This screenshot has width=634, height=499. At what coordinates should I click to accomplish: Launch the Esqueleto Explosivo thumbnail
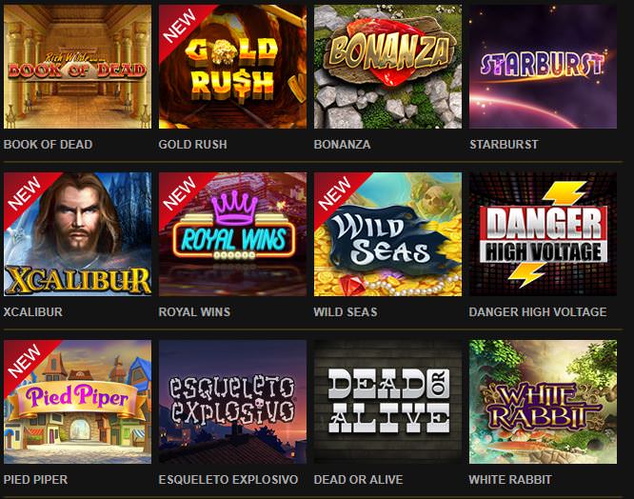click(232, 402)
